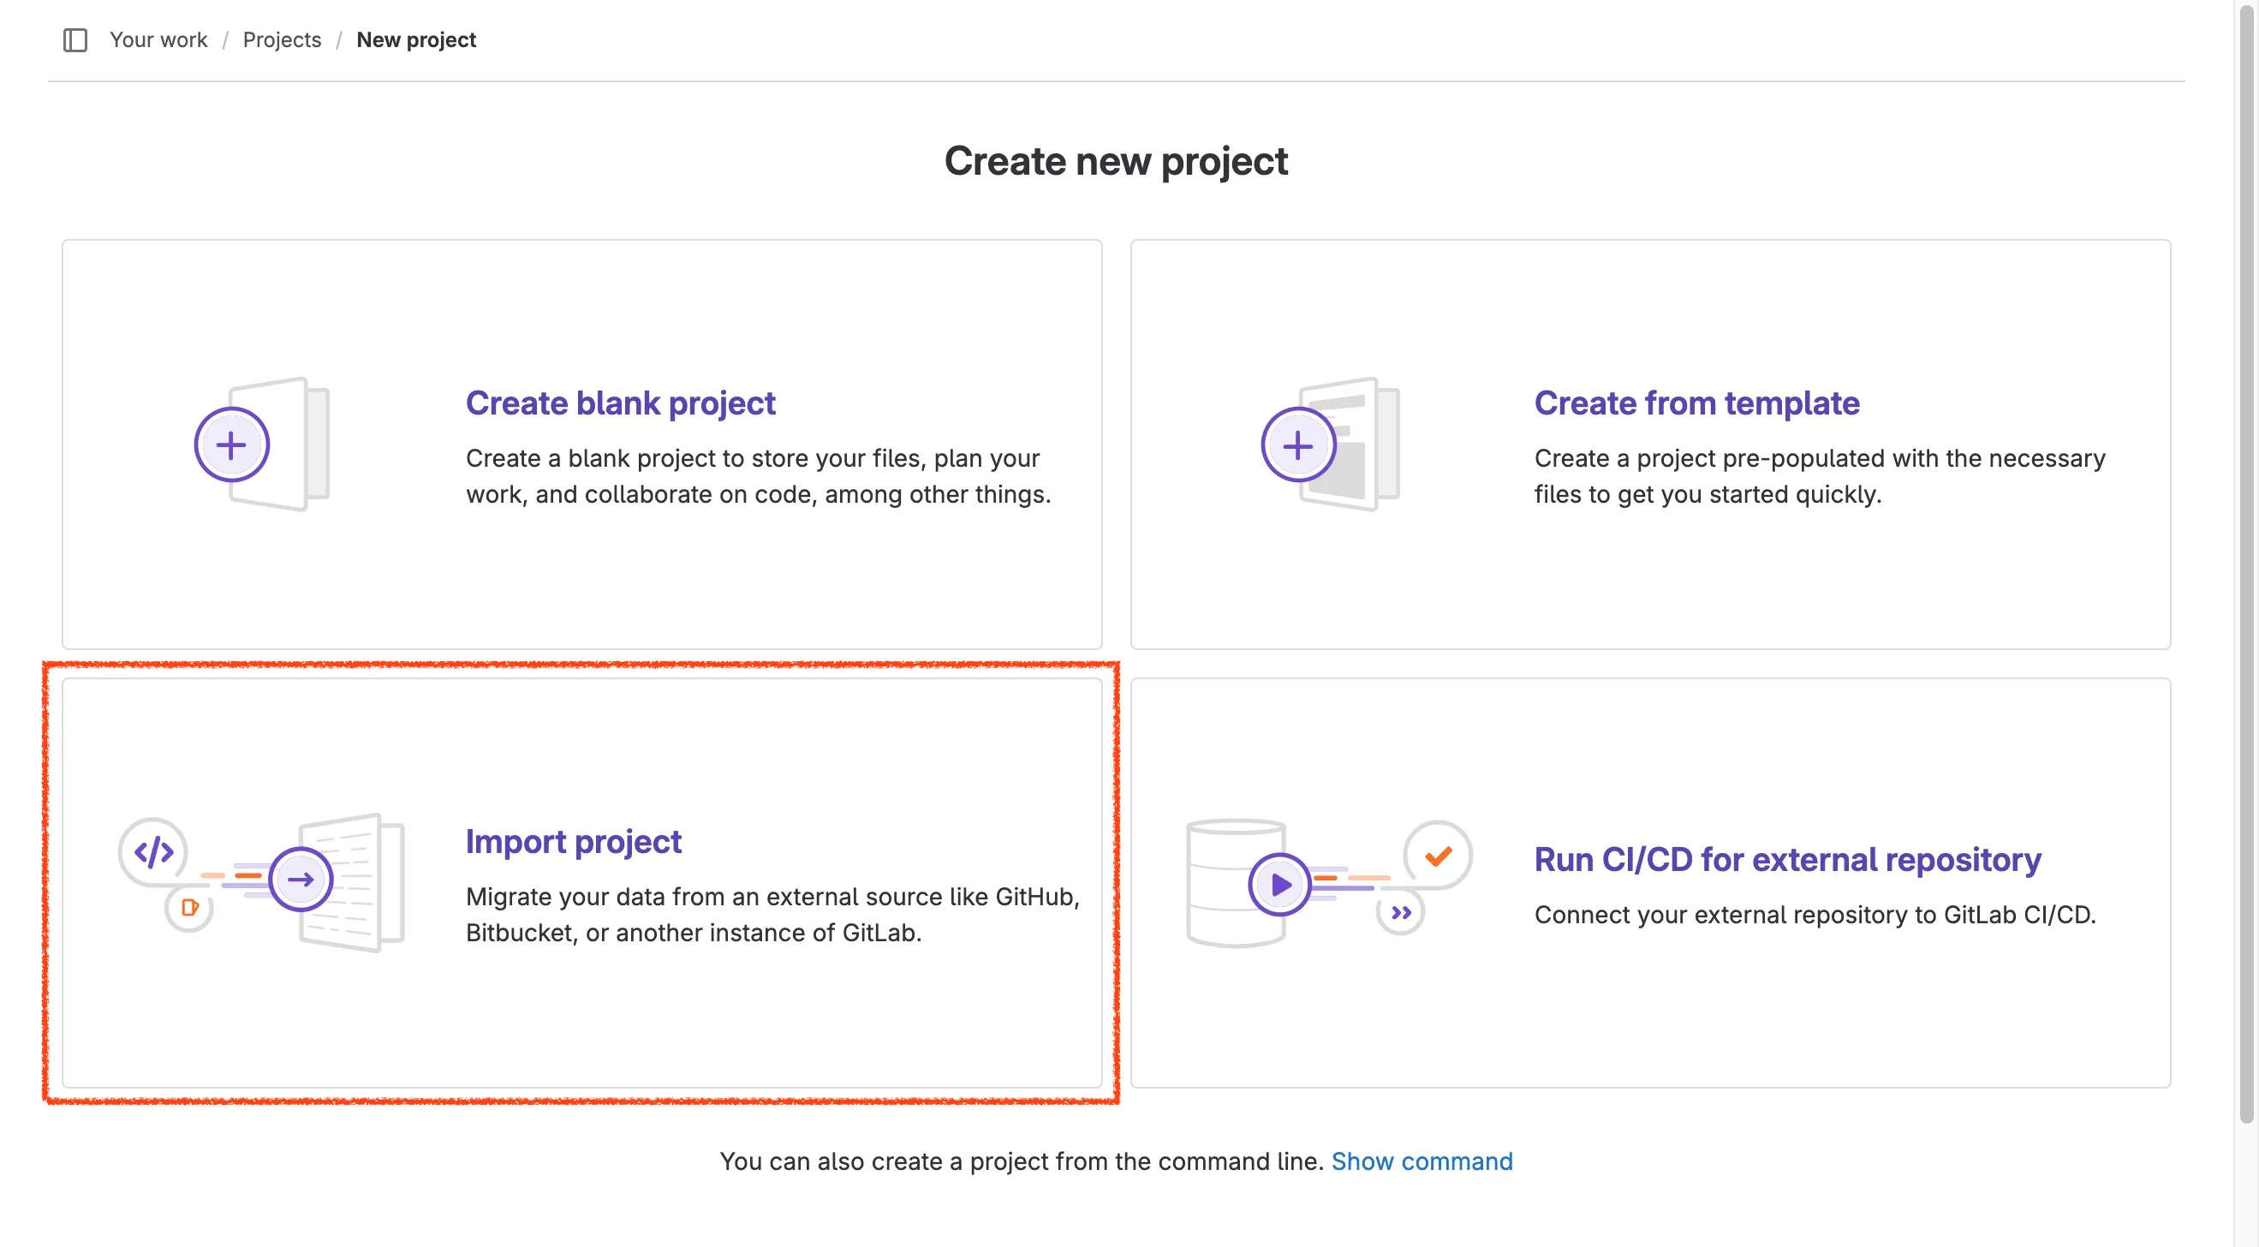Open 'Create blank project' heading
Viewport: 2259px width, 1247px height.
tap(620, 403)
